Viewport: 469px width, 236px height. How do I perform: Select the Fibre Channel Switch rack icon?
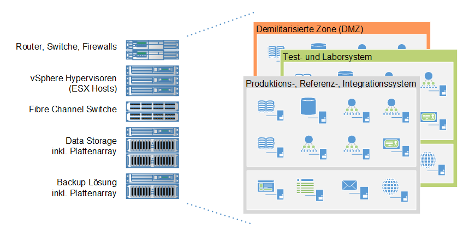(152, 111)
